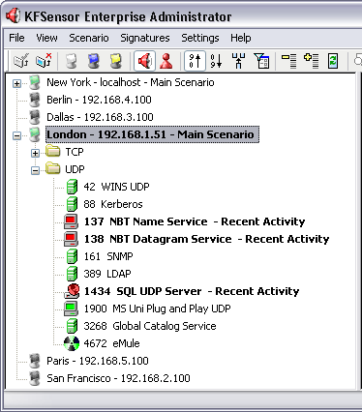Select 4672 eMule entry
The width and height of the screenshot is (362, 412).
click(111, 343)
